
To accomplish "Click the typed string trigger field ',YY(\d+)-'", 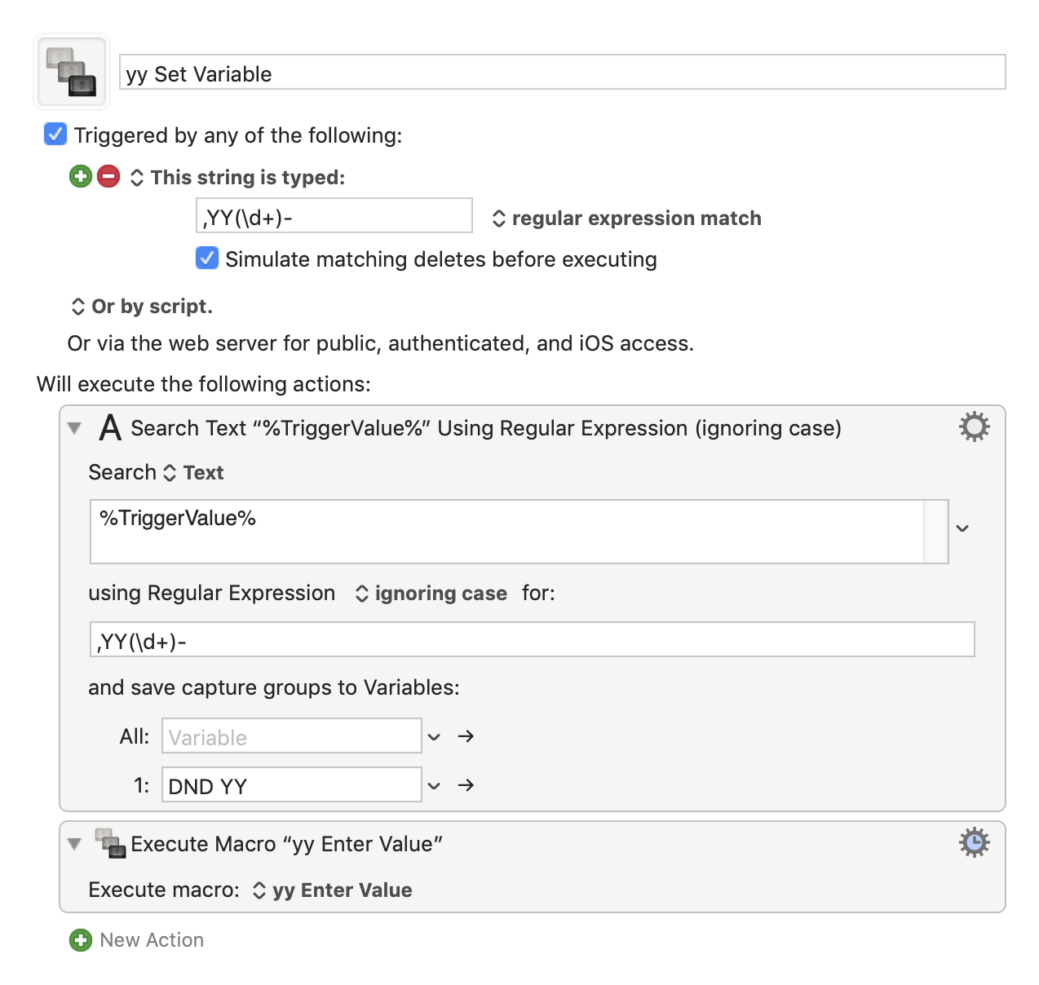I will 334,216.
